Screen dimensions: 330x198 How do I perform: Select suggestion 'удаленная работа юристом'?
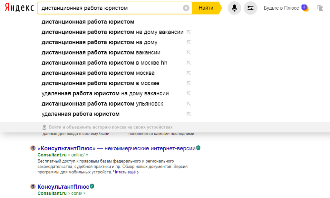tap(81, 114)
